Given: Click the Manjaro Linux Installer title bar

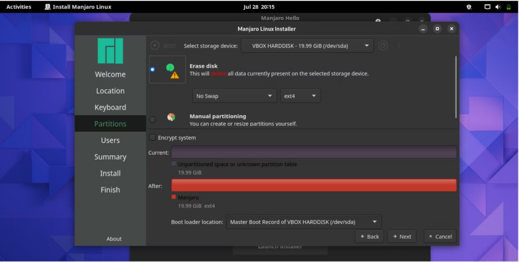Looking at the screenshot, I should tap(267, 29).
